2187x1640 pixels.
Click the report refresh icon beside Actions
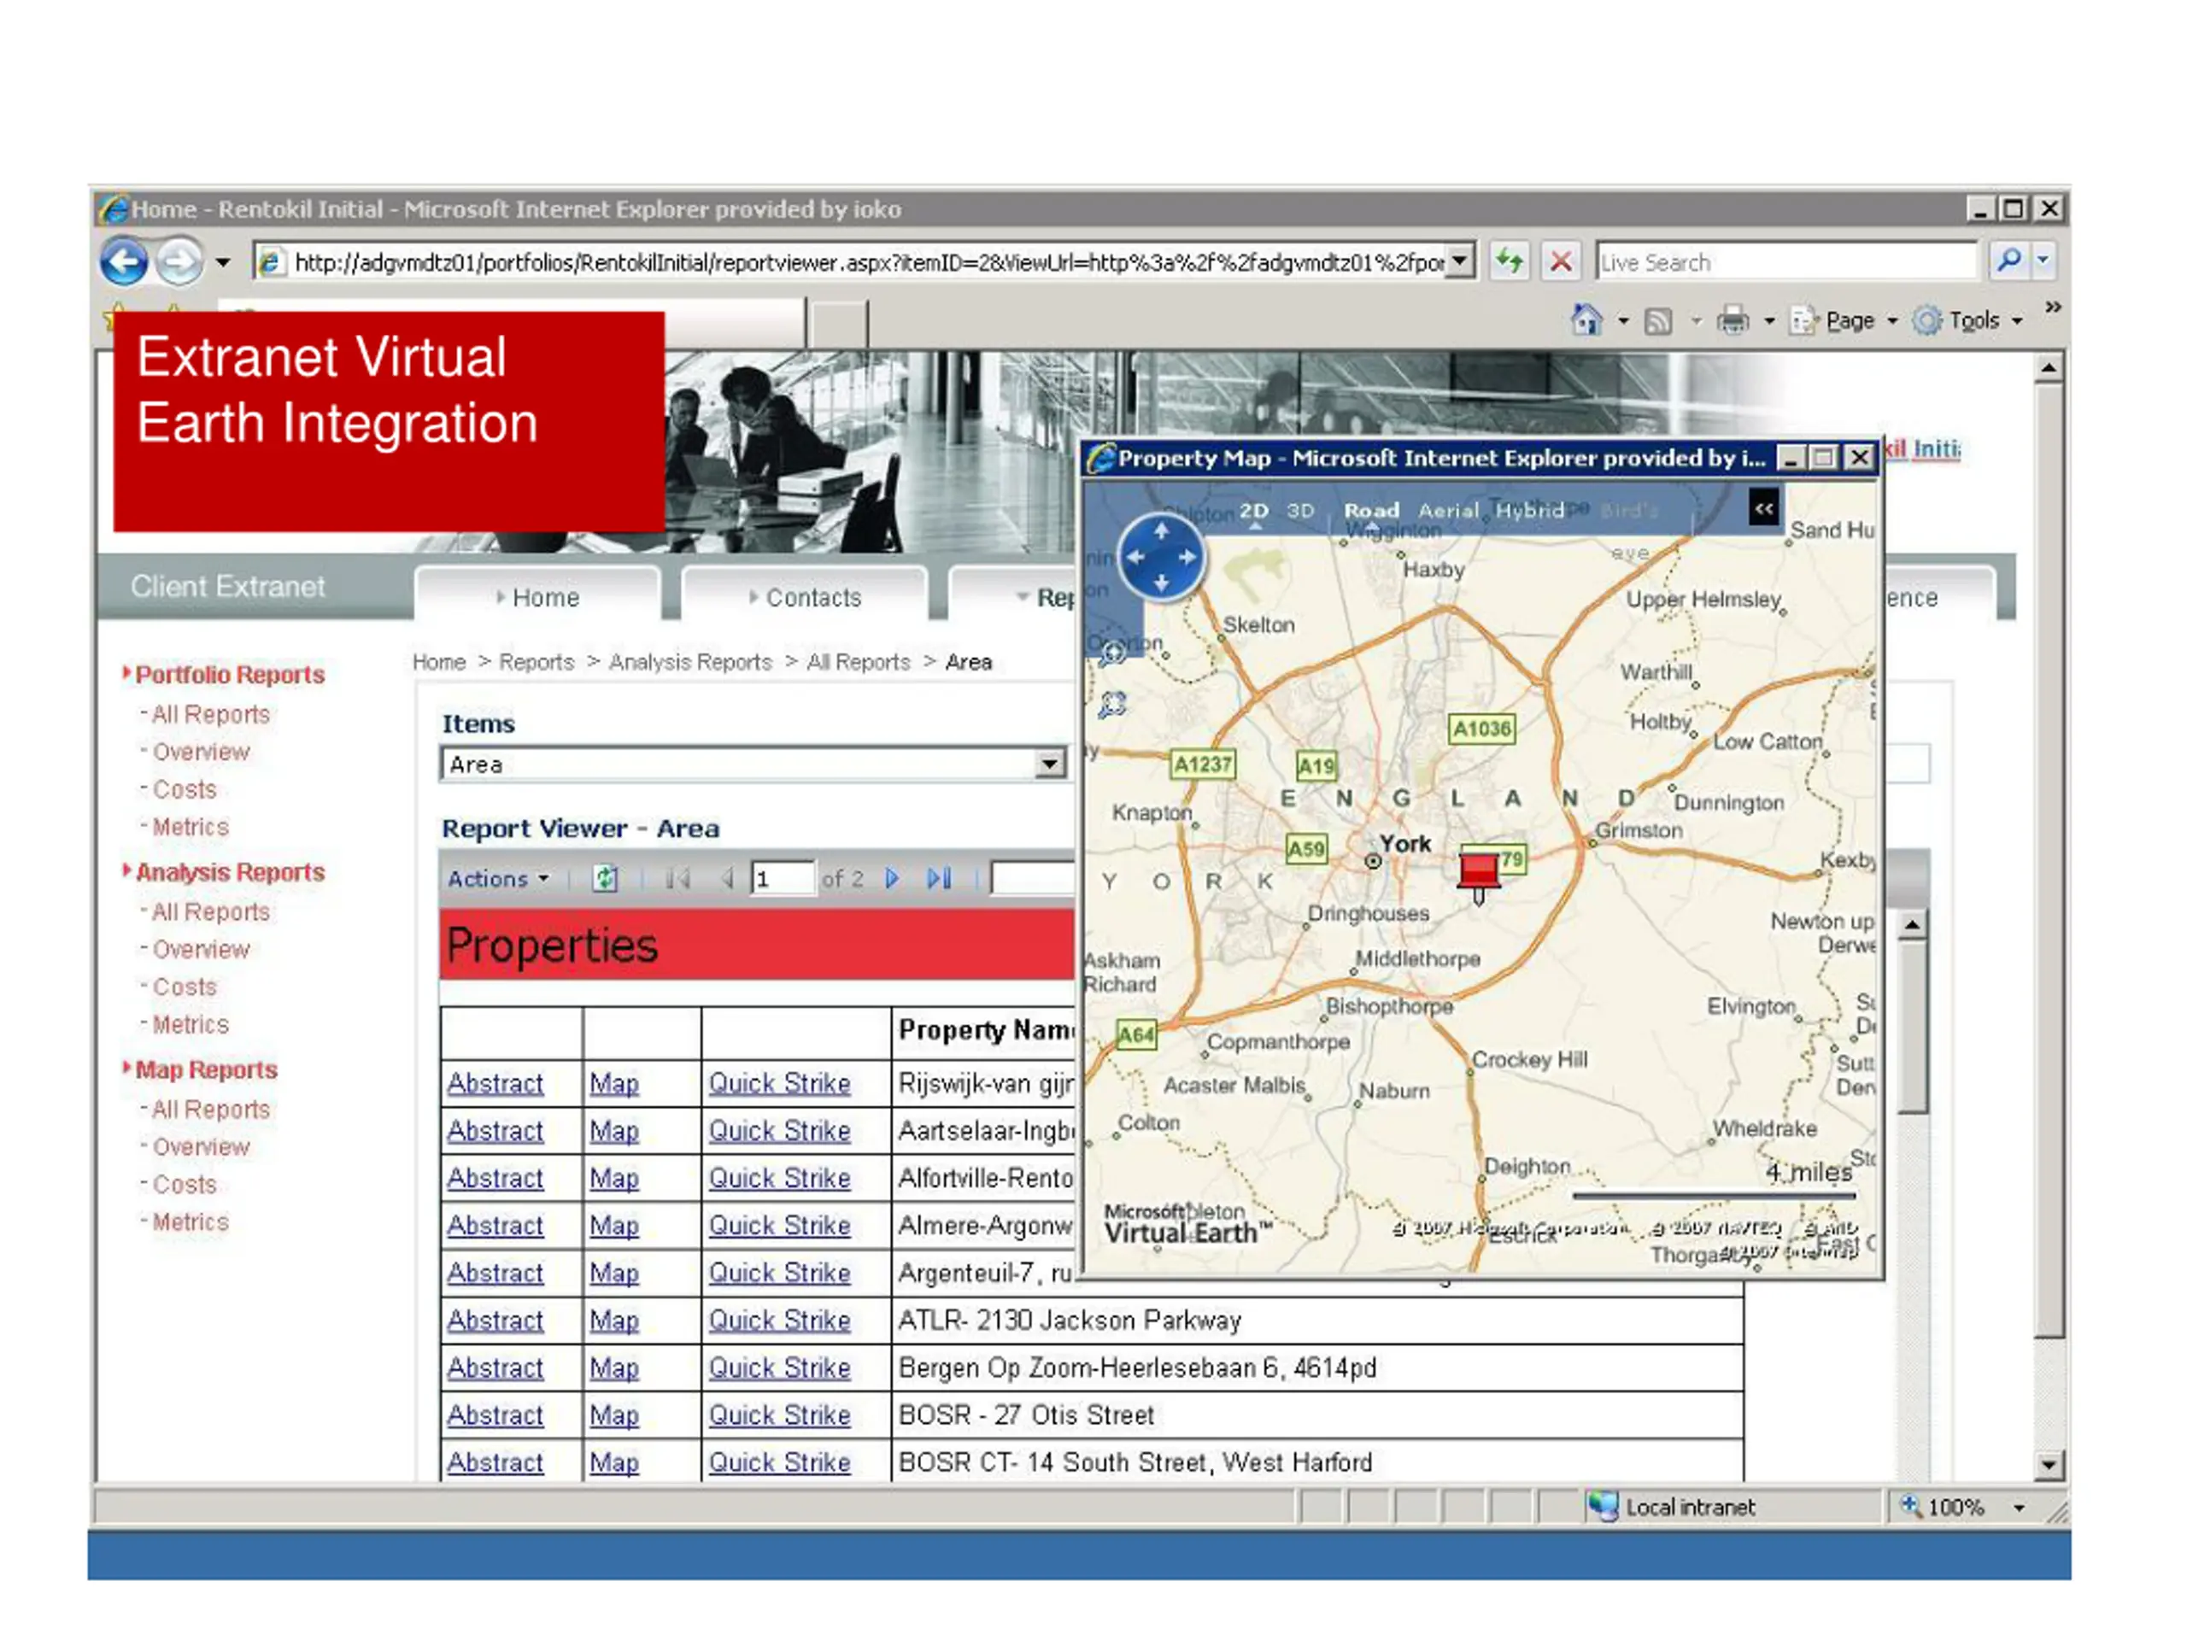tap(605, 878)
